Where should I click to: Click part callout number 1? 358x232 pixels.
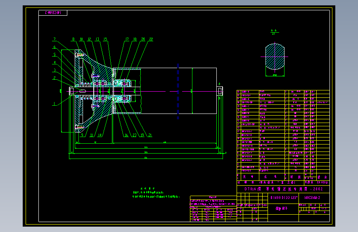(x=55, y=104)
